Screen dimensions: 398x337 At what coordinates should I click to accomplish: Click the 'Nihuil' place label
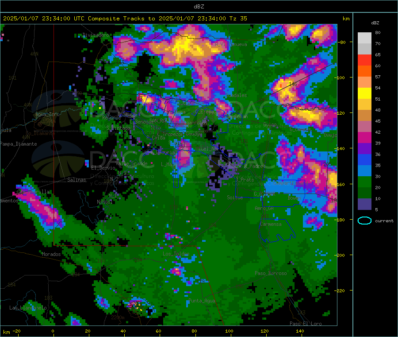(x=104, y=202)
